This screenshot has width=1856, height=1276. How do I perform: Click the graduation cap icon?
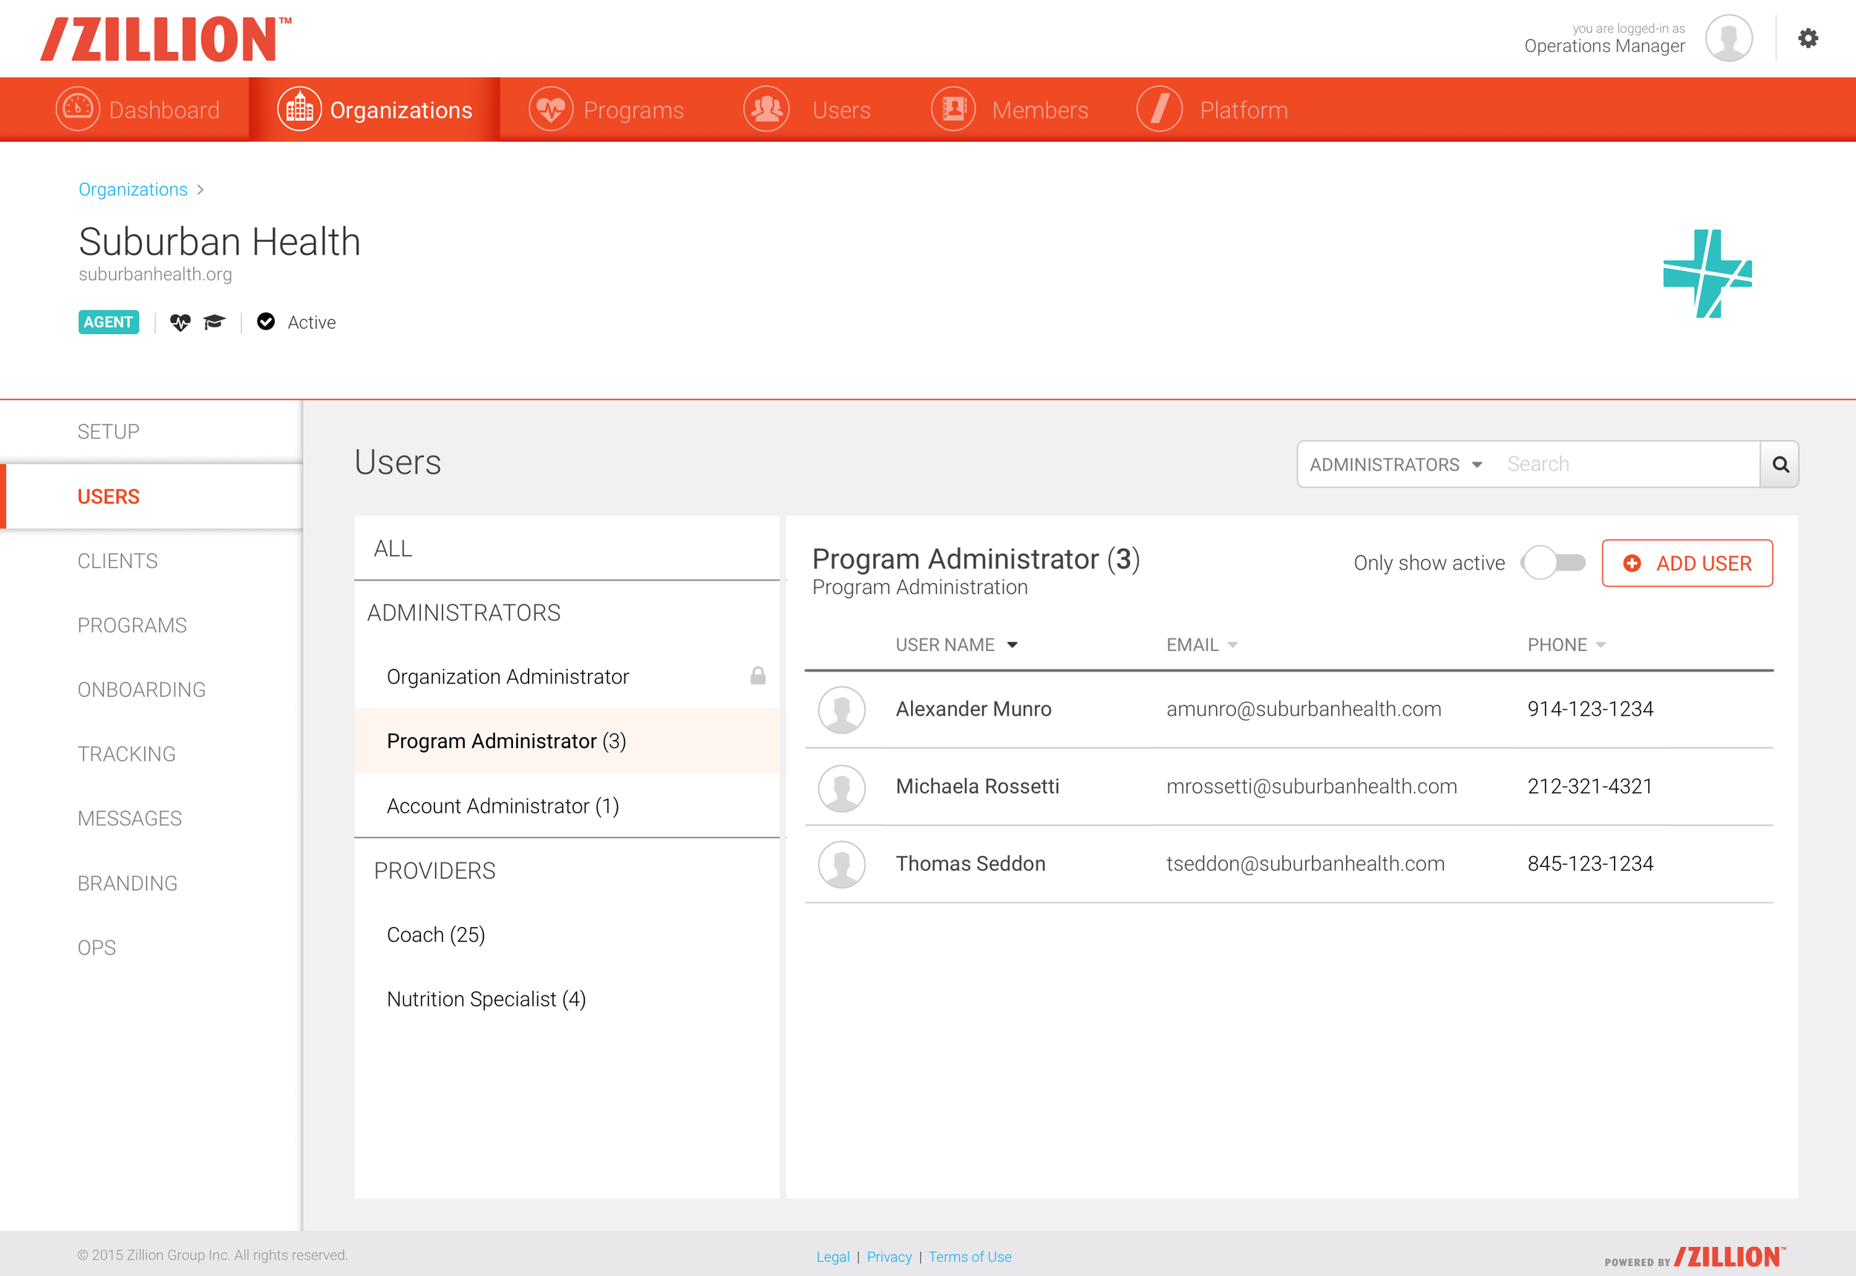pyautogui.click(x=214, y=322)
